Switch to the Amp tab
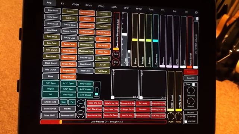Viewport: 239px width, 134px height. 49,3
